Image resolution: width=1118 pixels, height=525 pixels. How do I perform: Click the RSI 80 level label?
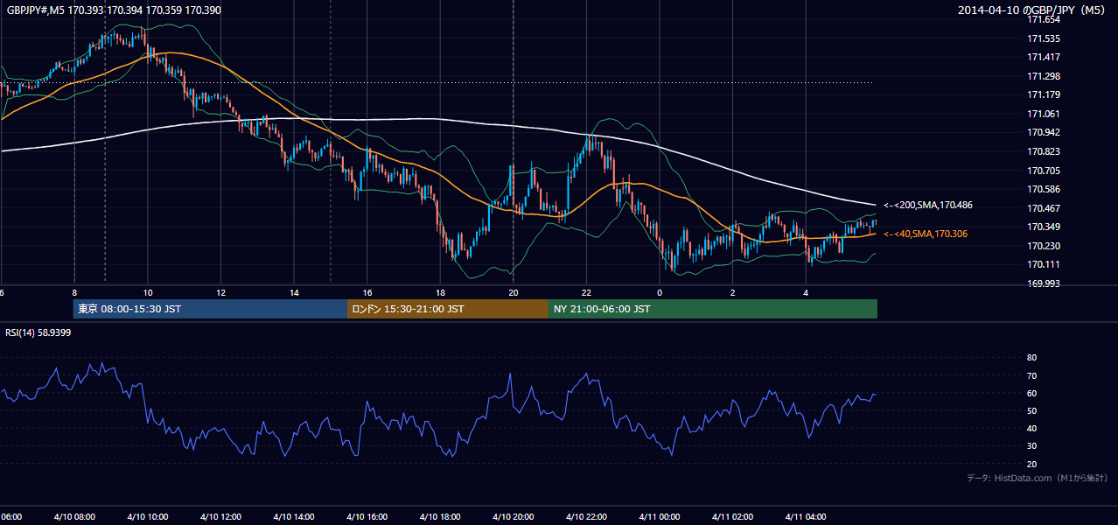tap(1032, 358)
